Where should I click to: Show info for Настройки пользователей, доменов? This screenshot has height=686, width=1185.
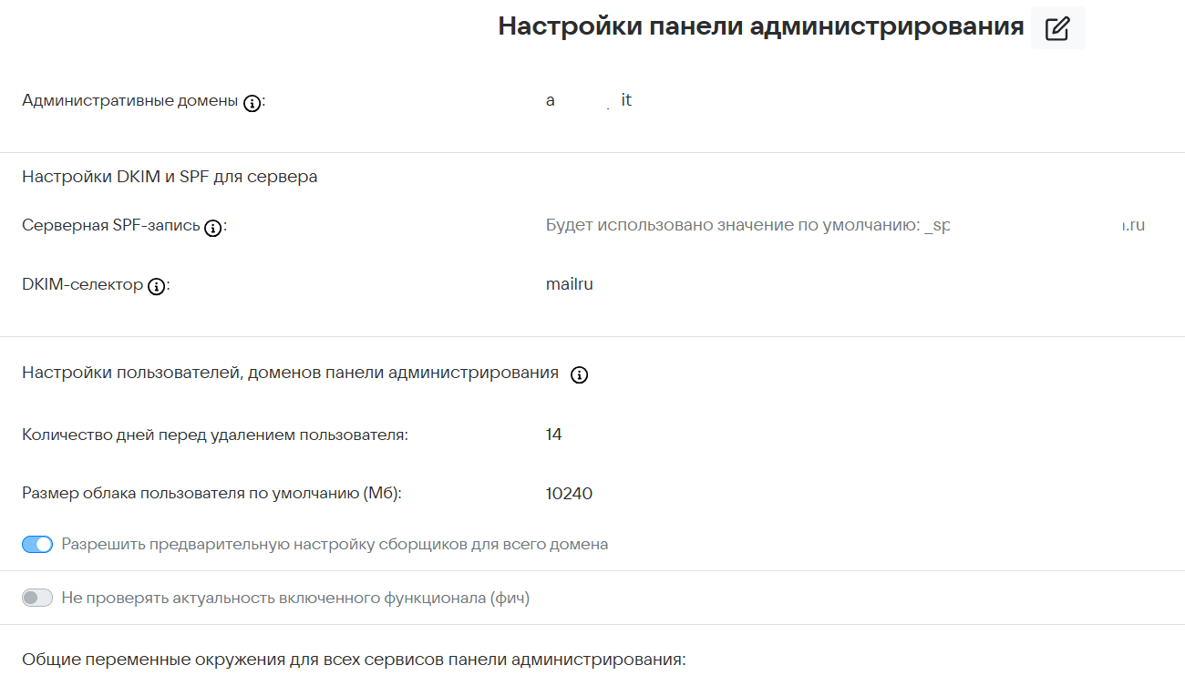click(x=579, y=374)
